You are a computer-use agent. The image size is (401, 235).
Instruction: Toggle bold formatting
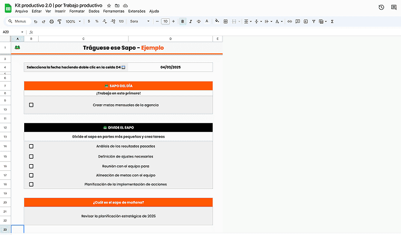[183, 22]
